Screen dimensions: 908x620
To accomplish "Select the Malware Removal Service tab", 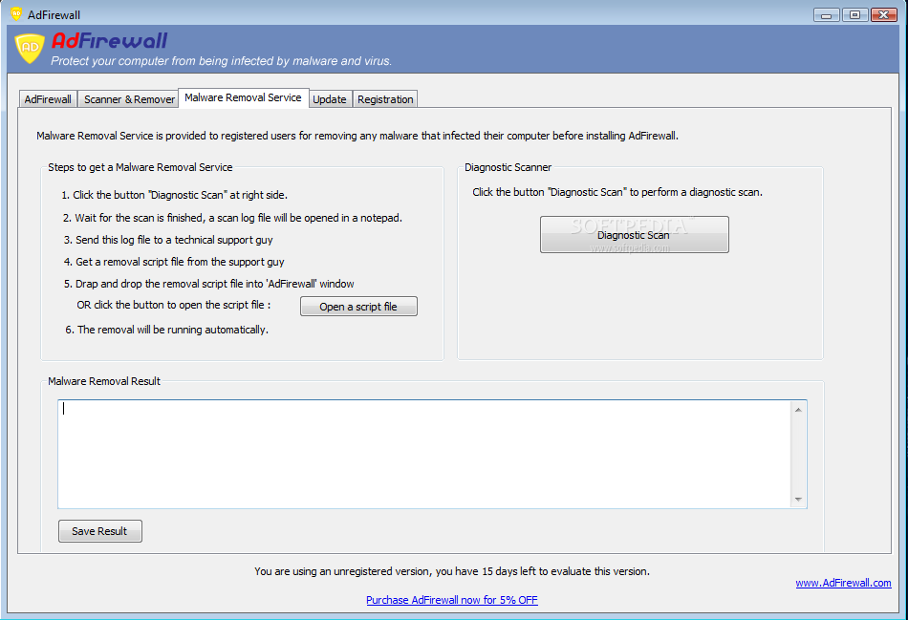I will 243,97.
